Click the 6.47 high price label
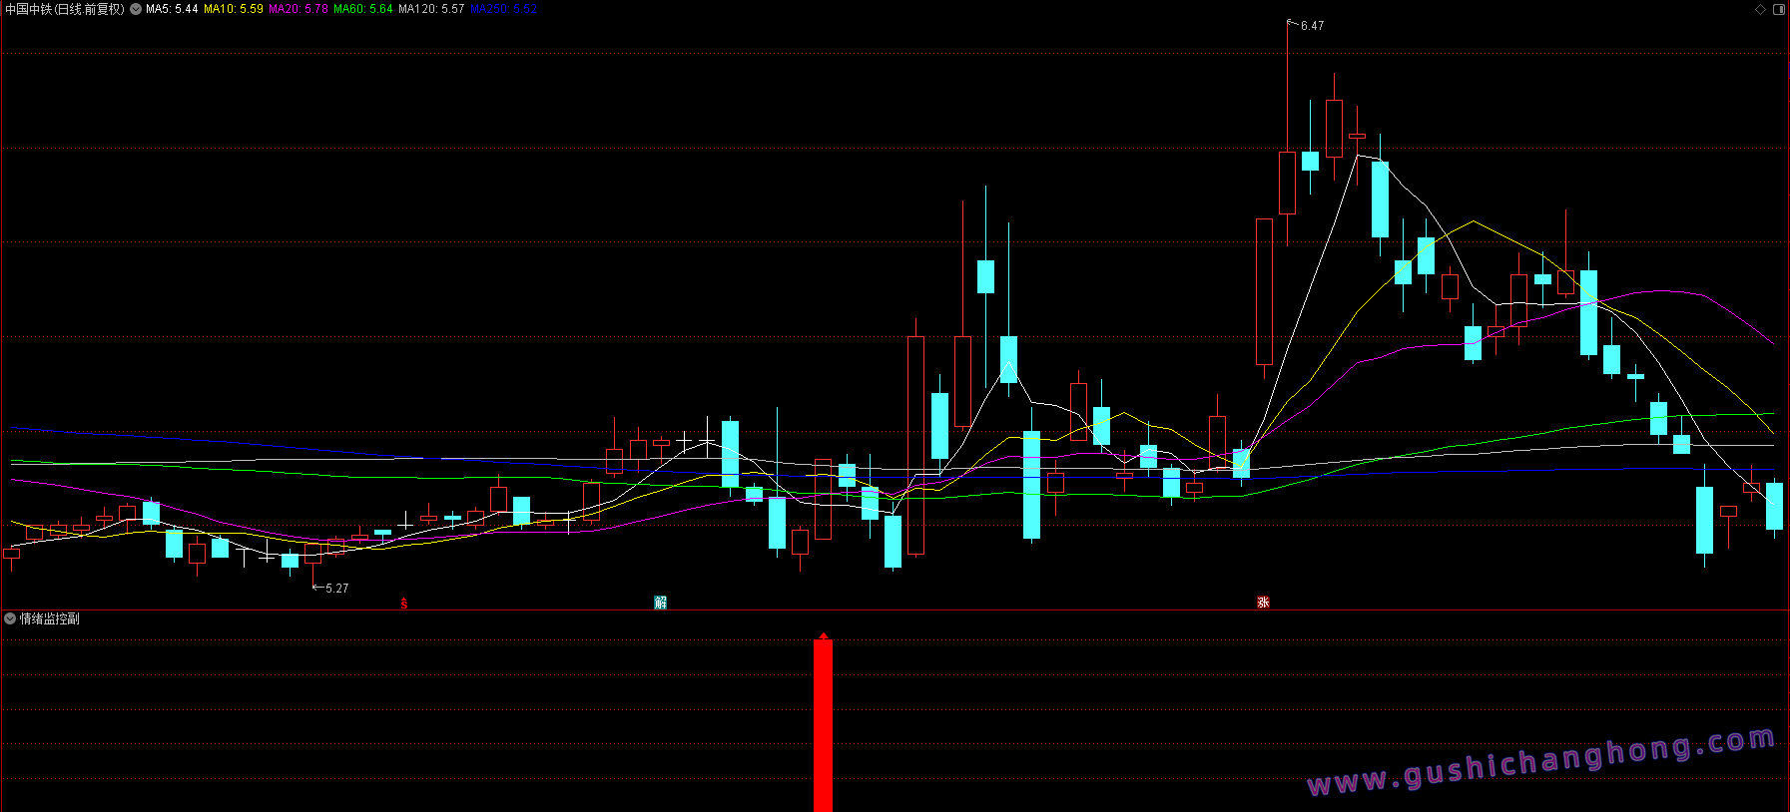The image size is (1790, 812). click(x=1312, y=26)
